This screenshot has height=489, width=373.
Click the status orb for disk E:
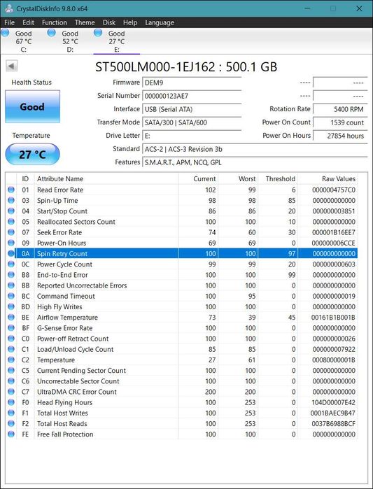coord(98,32)
